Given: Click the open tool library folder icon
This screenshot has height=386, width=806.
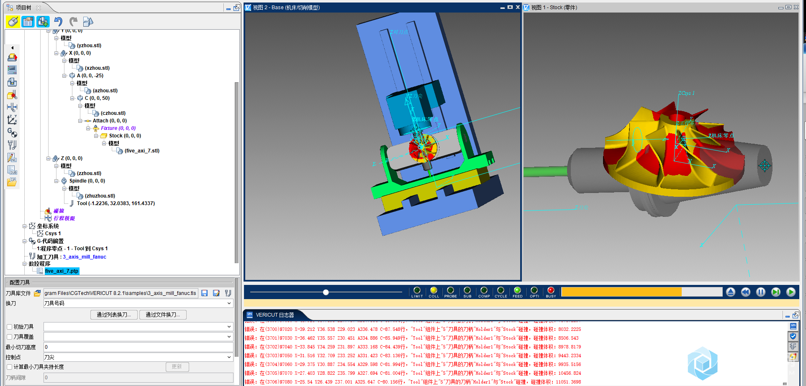Looking at the screenshot, I should (x=37, y=293).
